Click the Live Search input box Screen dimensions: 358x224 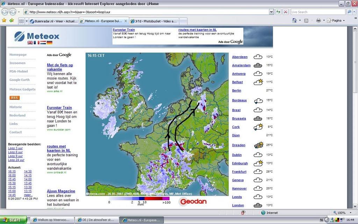click(x=318, y=12)
